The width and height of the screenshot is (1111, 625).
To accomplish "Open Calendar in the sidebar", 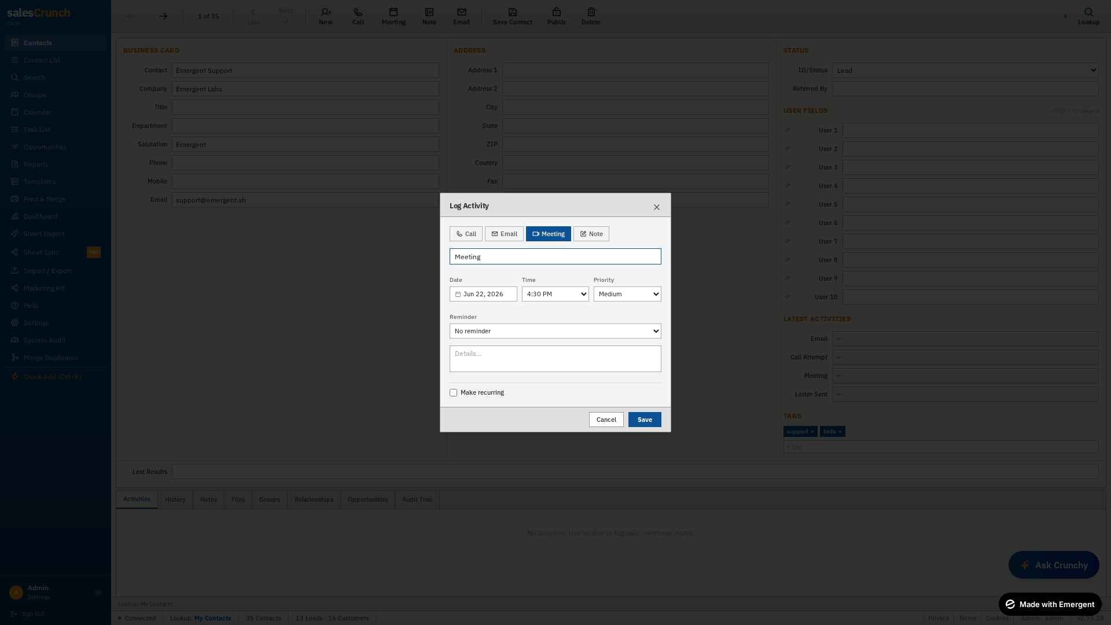I will pos(56,112).
